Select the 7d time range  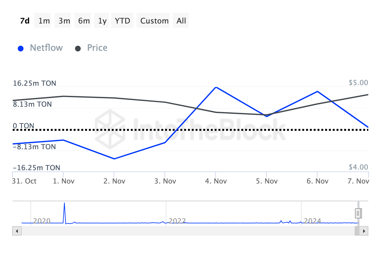coord(25,21)
